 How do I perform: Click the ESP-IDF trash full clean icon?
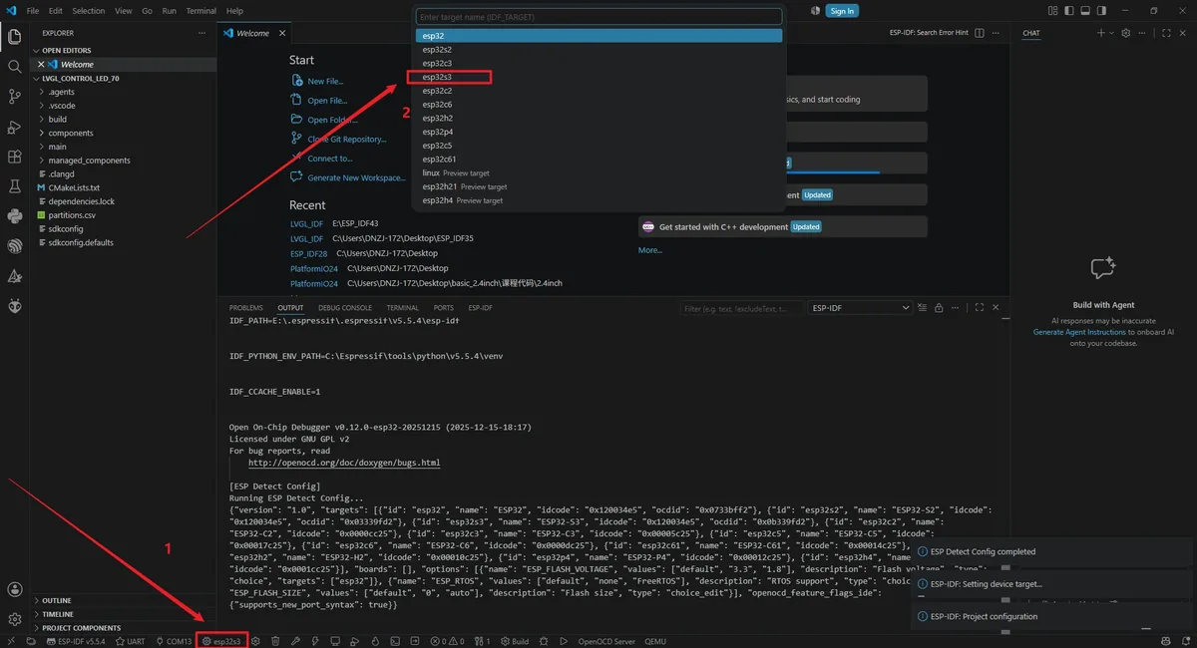click(275, 641)
